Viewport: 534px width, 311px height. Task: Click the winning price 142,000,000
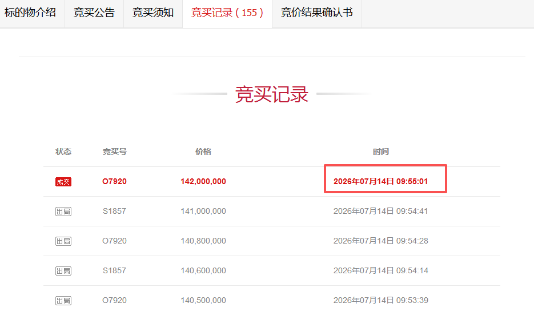[x=203, y=181]
